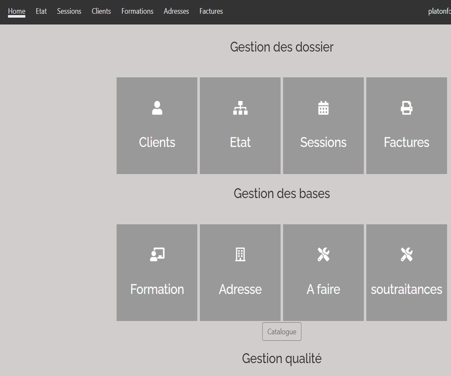The width and height of the screenshot is (451, 376).
Task: Click the person icon on Clients tile
Action: coord(157,108)
